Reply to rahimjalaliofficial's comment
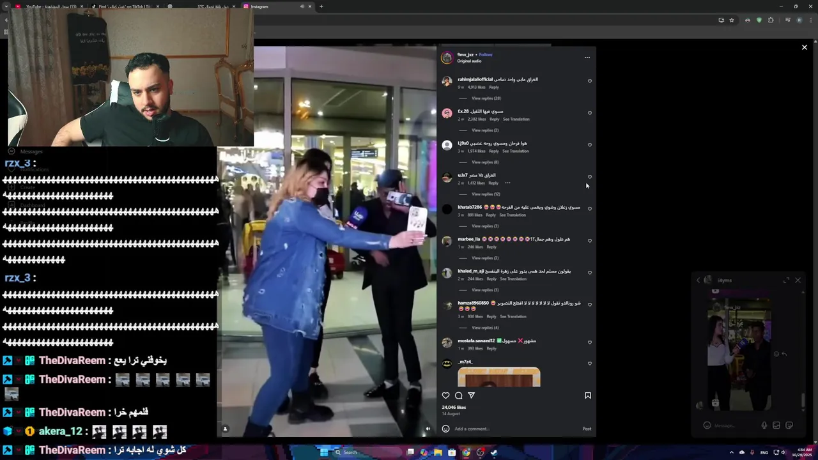 494,88
